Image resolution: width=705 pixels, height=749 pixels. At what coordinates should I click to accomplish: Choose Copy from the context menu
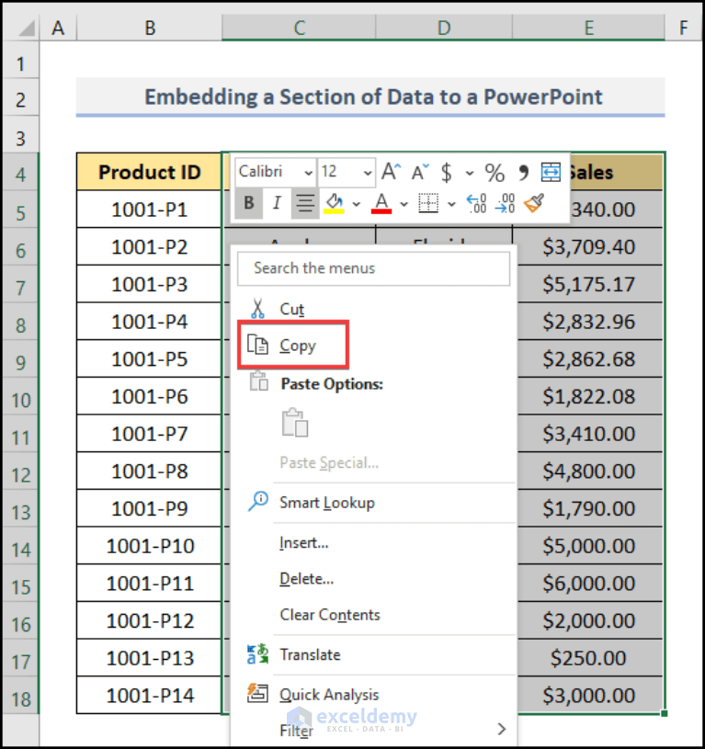click(x=294, y=345)
